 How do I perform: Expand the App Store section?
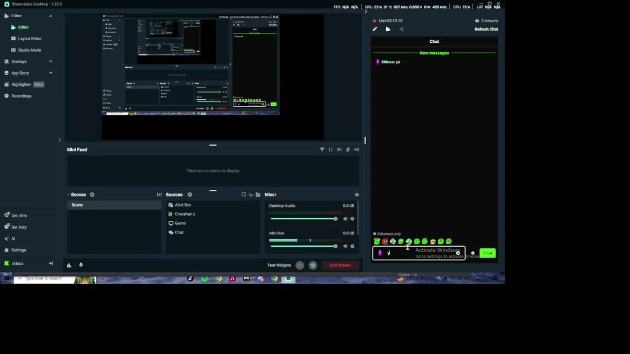tap(51, 73)
